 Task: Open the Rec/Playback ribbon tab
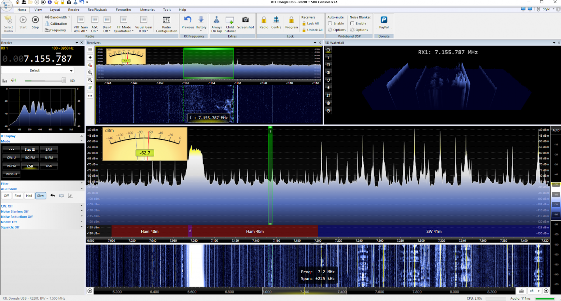pos(97,10)
